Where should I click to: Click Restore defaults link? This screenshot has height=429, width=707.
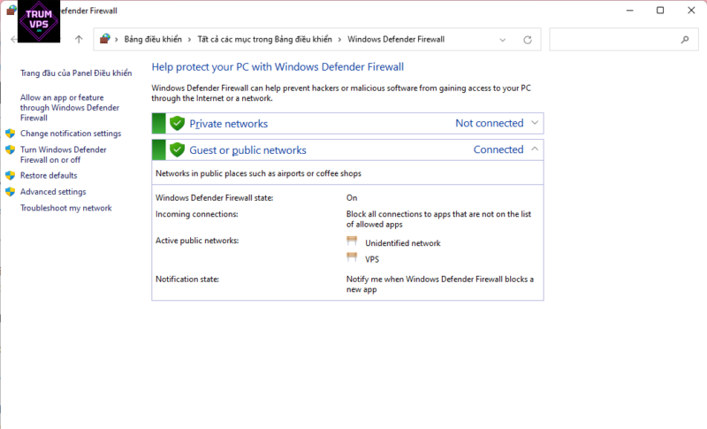(49, 175)
